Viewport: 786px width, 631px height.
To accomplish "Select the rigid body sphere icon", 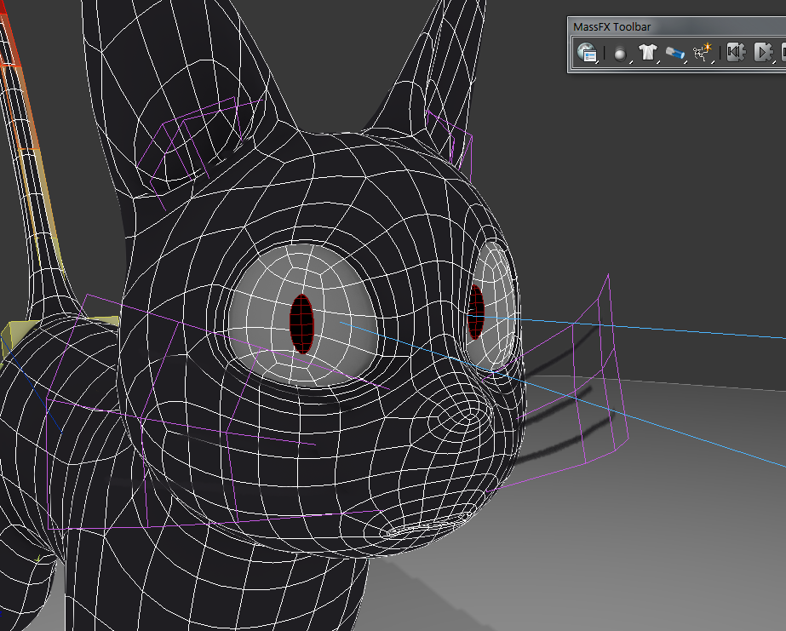I will pyautogui.click(x=619, y=54).
